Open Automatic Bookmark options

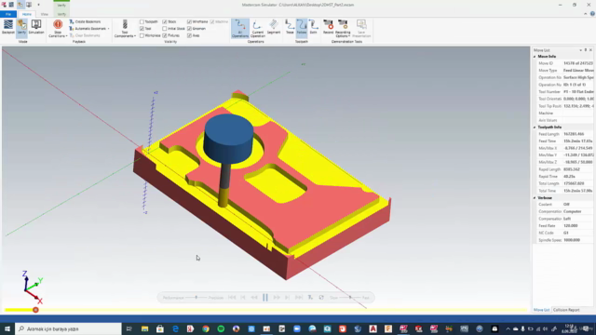pos(89,29)
